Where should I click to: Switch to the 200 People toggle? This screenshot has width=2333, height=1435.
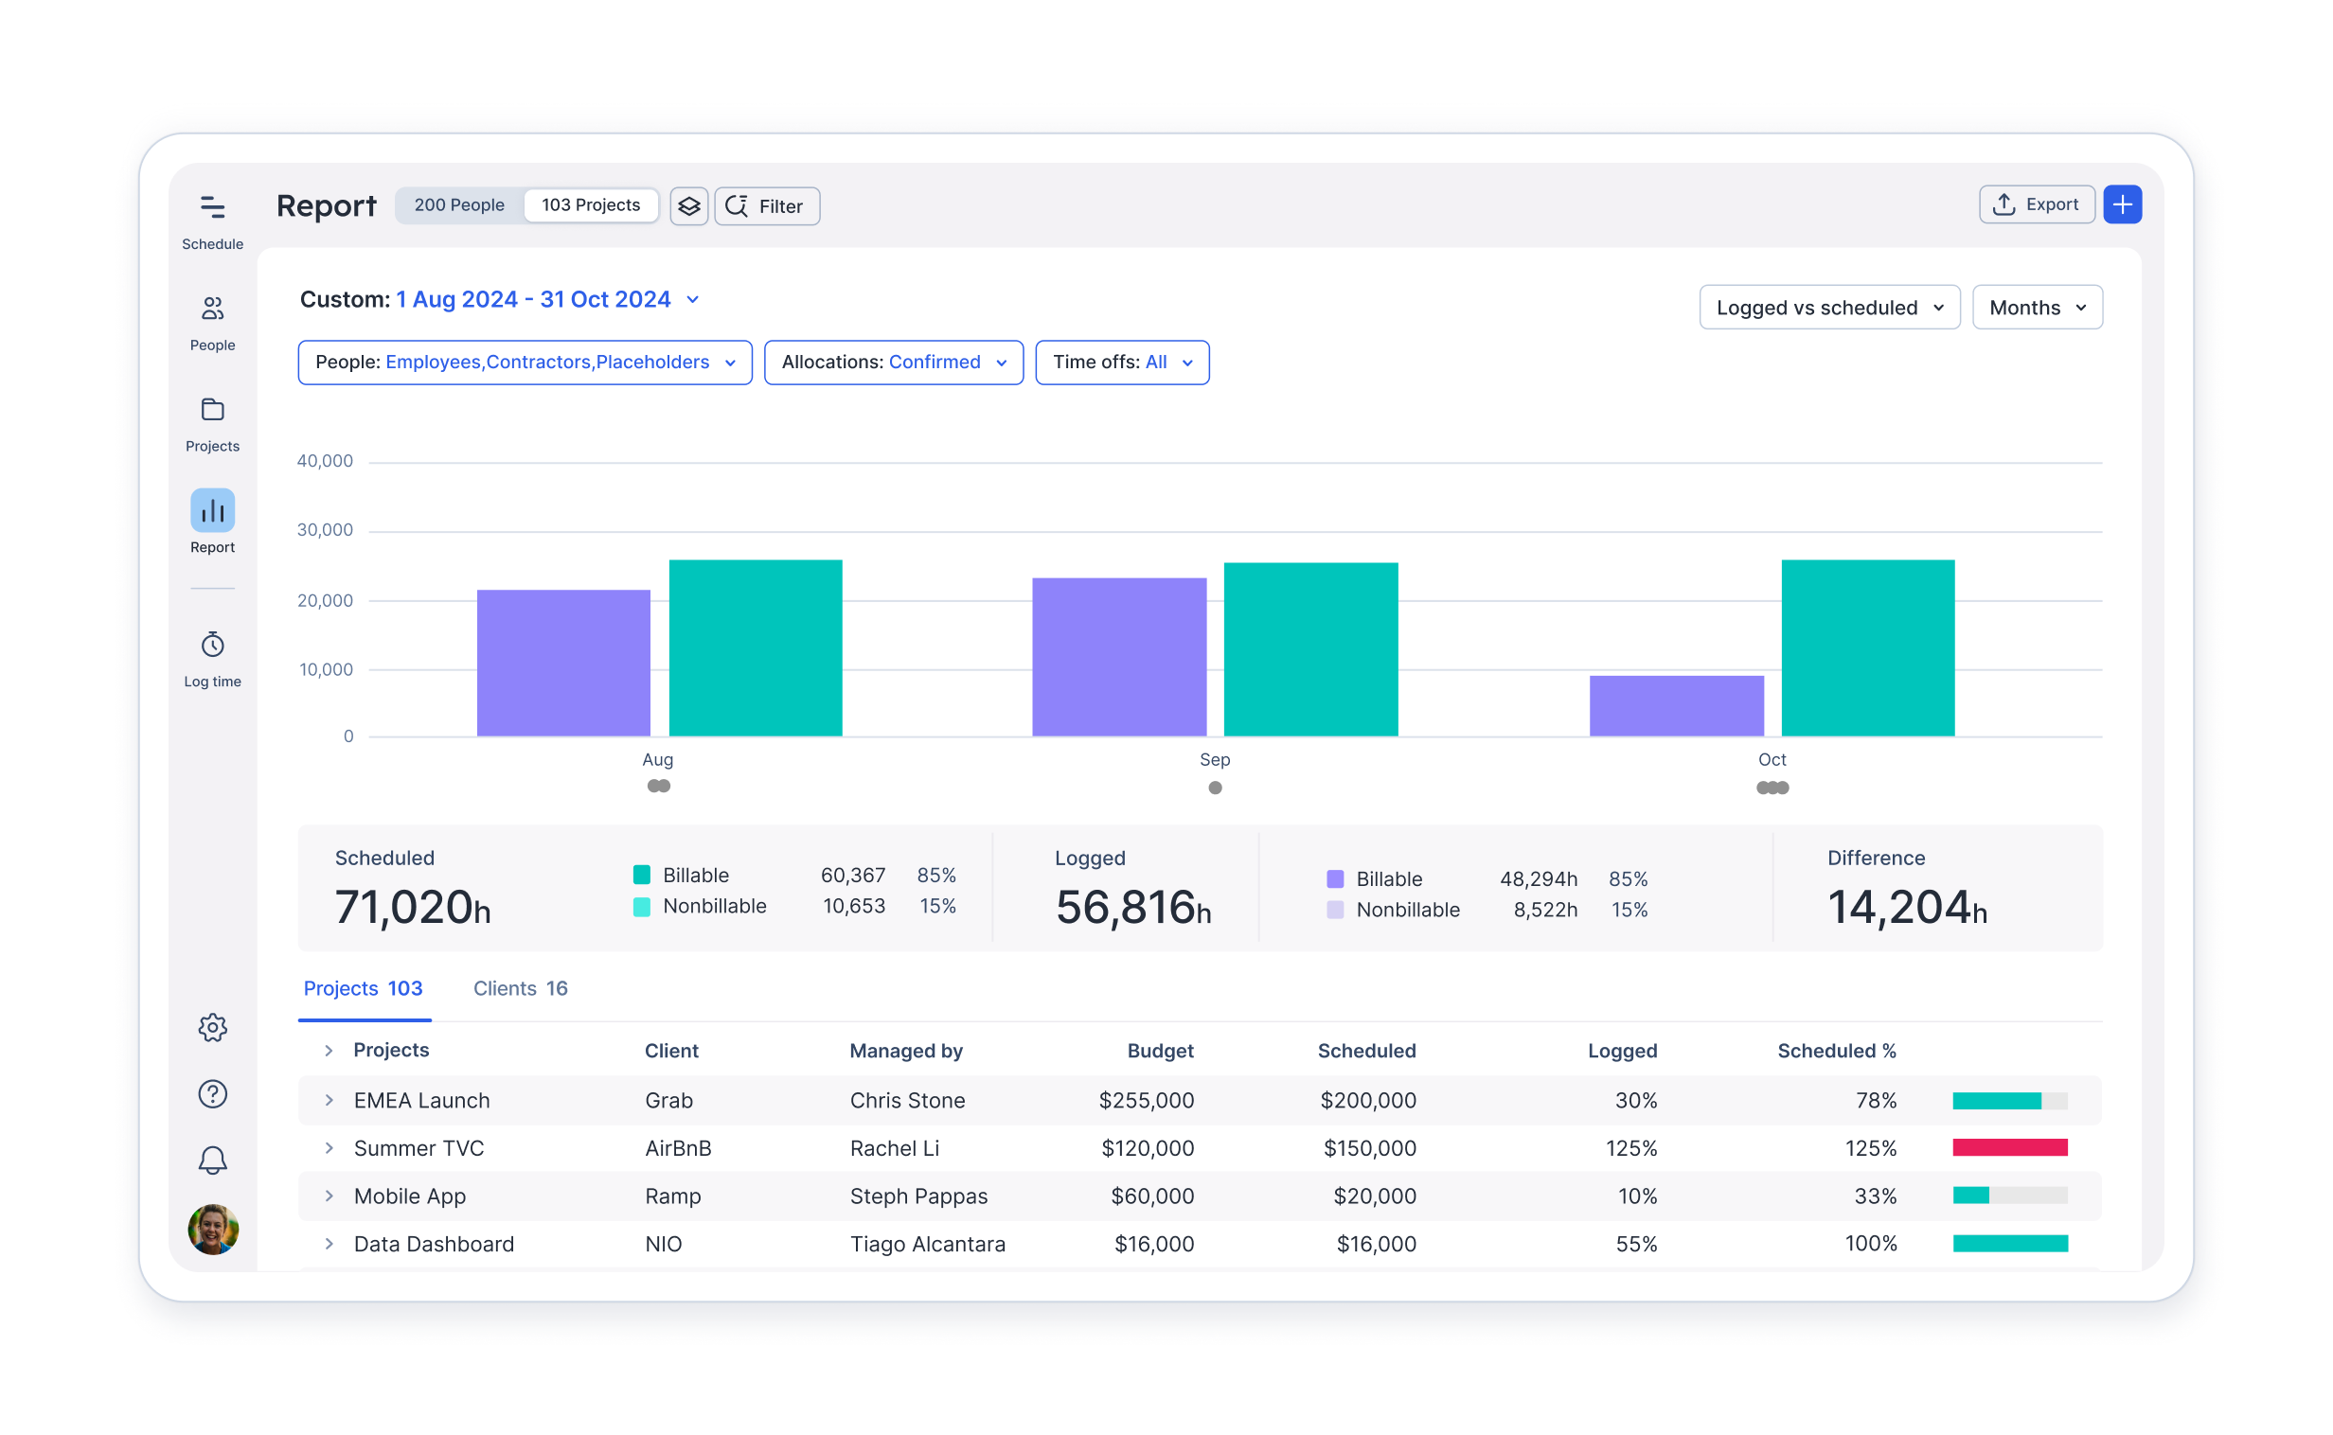[458, 205]
